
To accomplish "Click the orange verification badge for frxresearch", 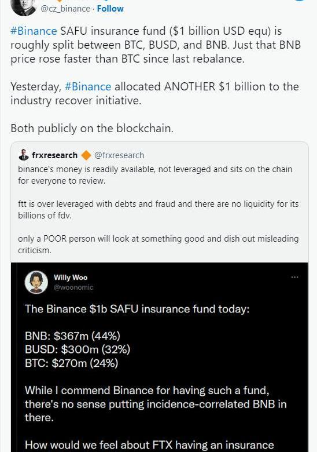I will click(x=86, y=155).
